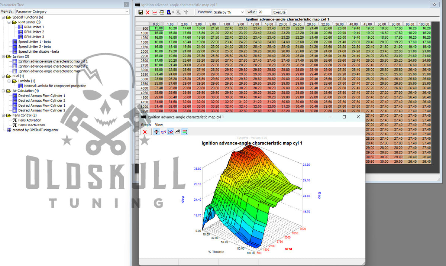Collapse the RPM Limiter subfolder

9,22
